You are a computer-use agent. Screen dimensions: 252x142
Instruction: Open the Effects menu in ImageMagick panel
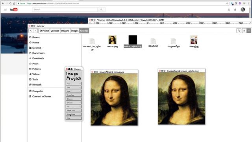pyautogui.click(x=74, y=103)
